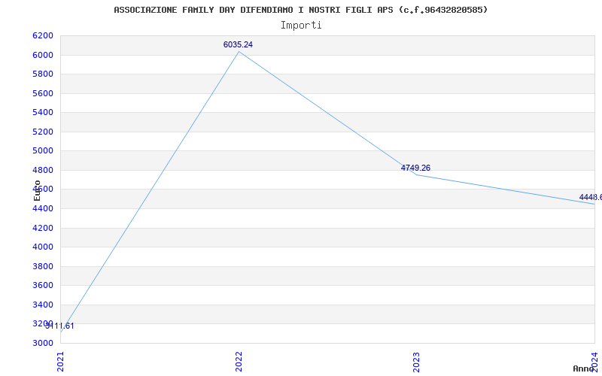Select the 4749.26 data point label

415,168
